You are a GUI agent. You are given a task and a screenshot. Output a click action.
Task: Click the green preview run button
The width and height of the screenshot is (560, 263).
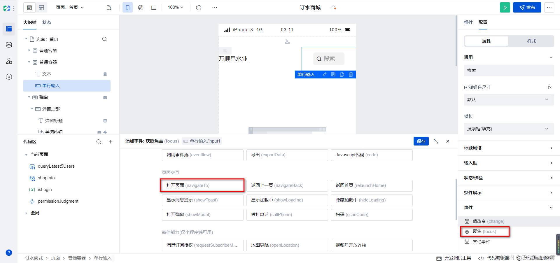[505, 8]
